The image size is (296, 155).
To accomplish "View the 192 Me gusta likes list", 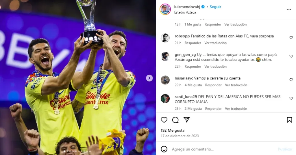I will [x=173, y=130].
